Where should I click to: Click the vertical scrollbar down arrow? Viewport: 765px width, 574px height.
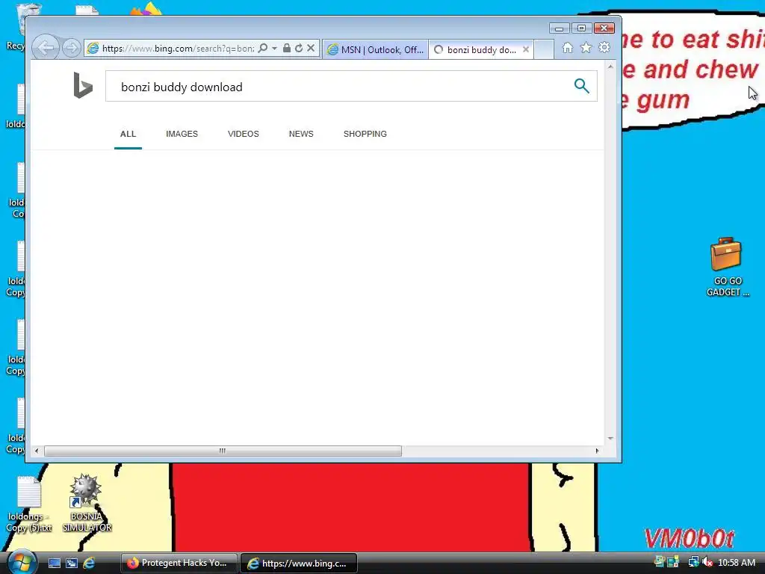[x=610, y=438]
